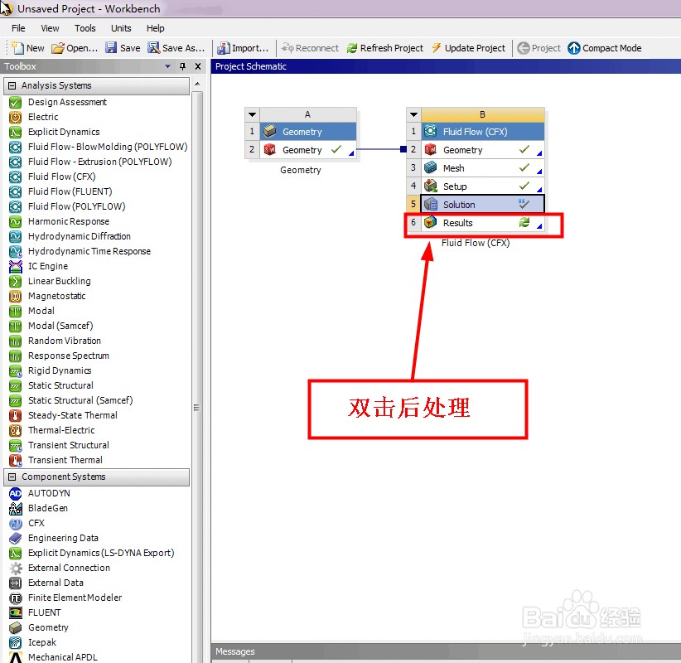The width and height of the screenshot is (681, 663).
Task: Click the Results cell icon in system B
Action: click(x=430, y=222)
